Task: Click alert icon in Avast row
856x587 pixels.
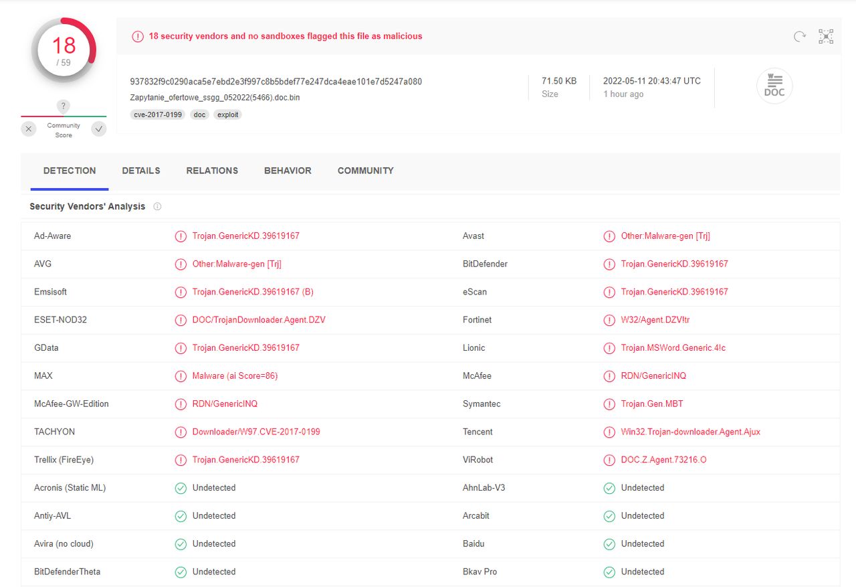Action: [x=609, y=236]
